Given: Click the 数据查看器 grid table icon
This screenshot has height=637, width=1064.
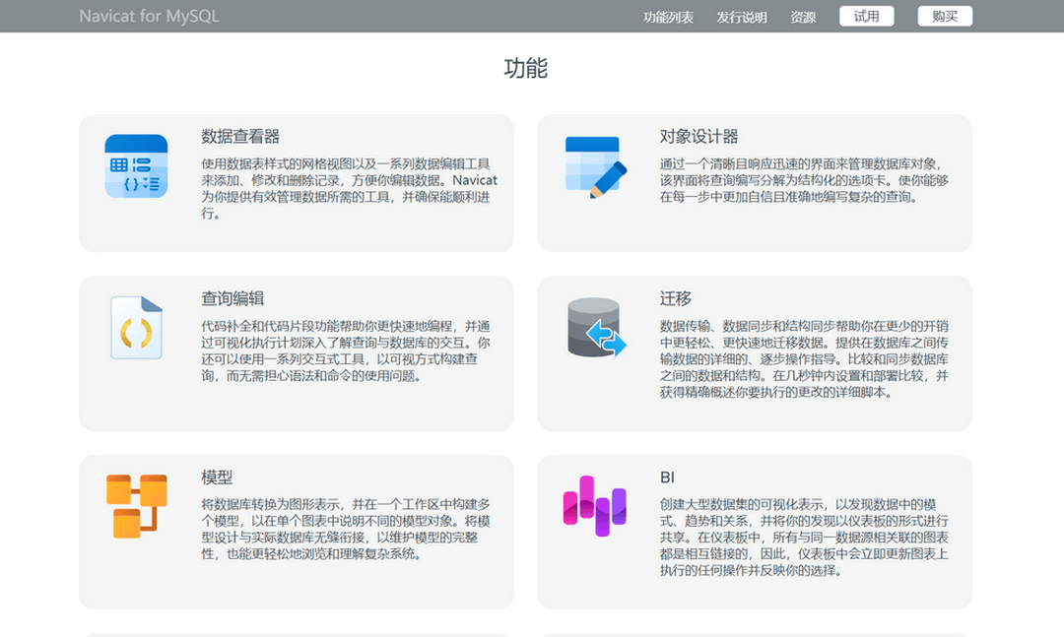Looking at the screenshot, I should pos(136,165).
